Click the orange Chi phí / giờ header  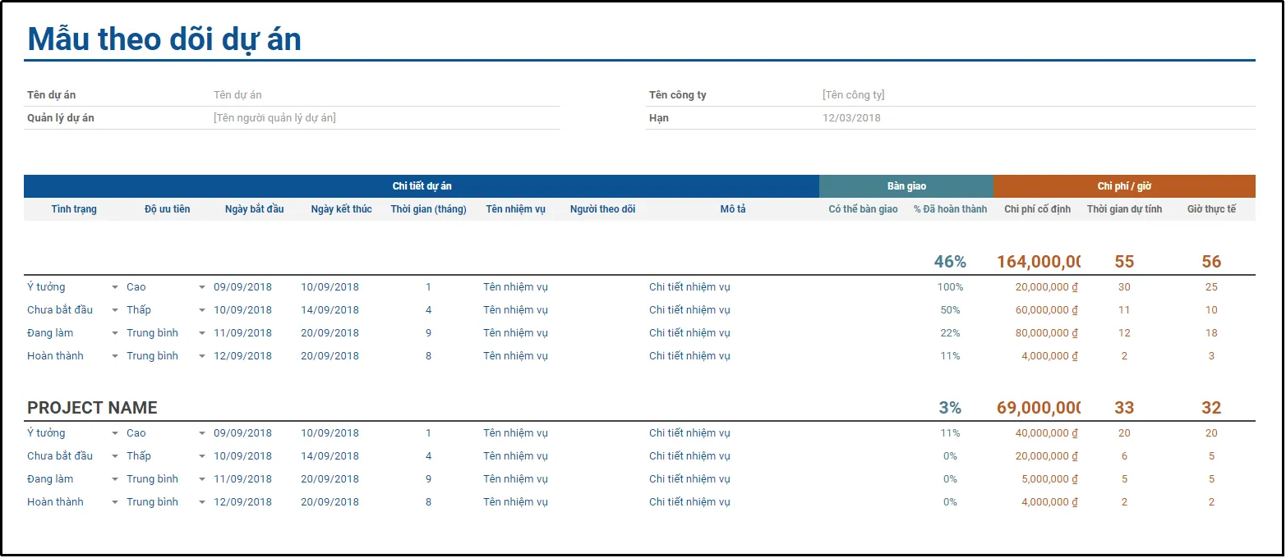point(1123,186)
